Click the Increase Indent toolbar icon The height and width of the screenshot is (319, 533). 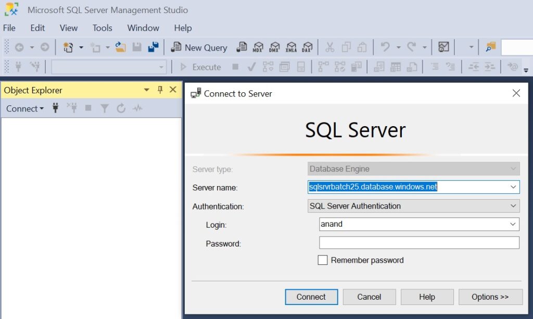(489, 67)
